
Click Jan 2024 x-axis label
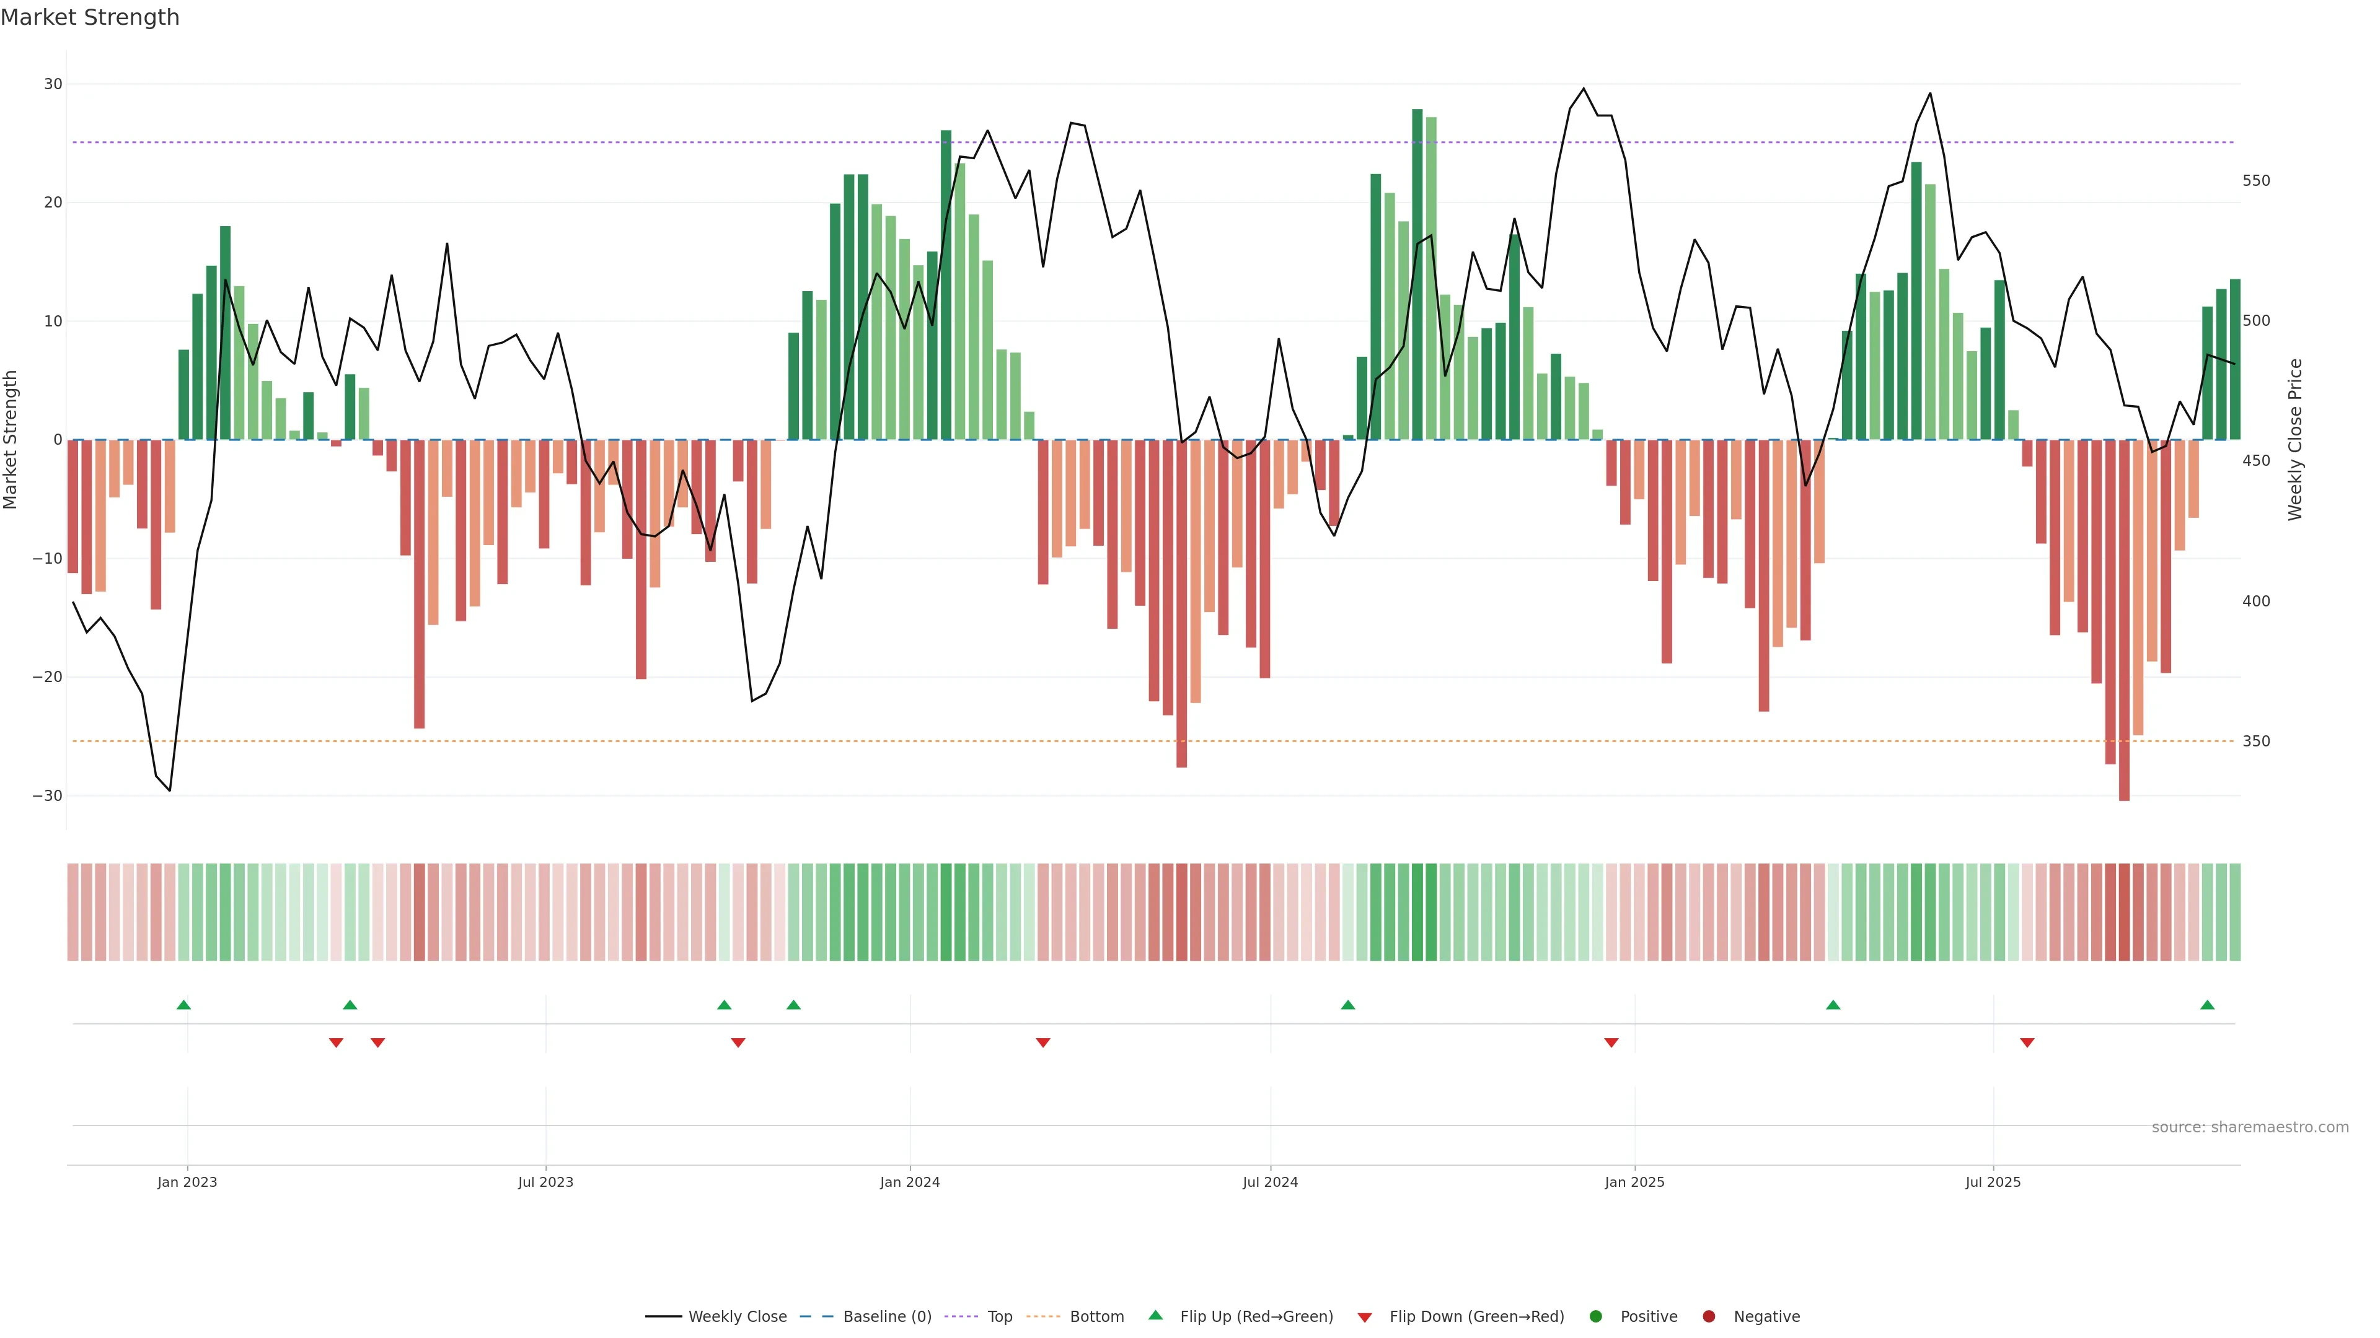(x=910, y=1182)
